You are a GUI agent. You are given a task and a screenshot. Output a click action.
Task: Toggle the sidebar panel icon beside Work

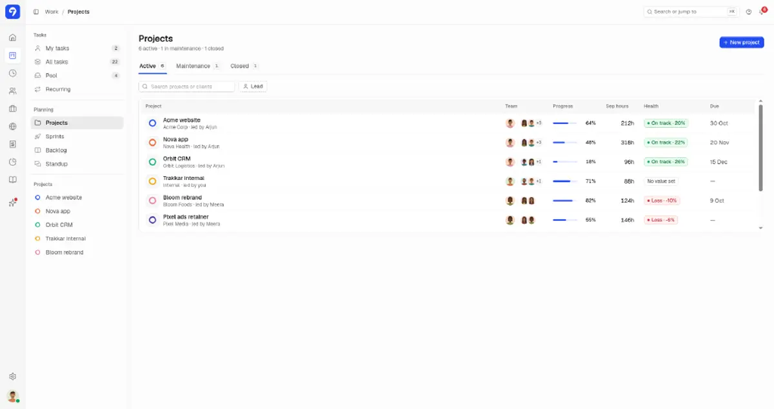click(x=35, y=12)
